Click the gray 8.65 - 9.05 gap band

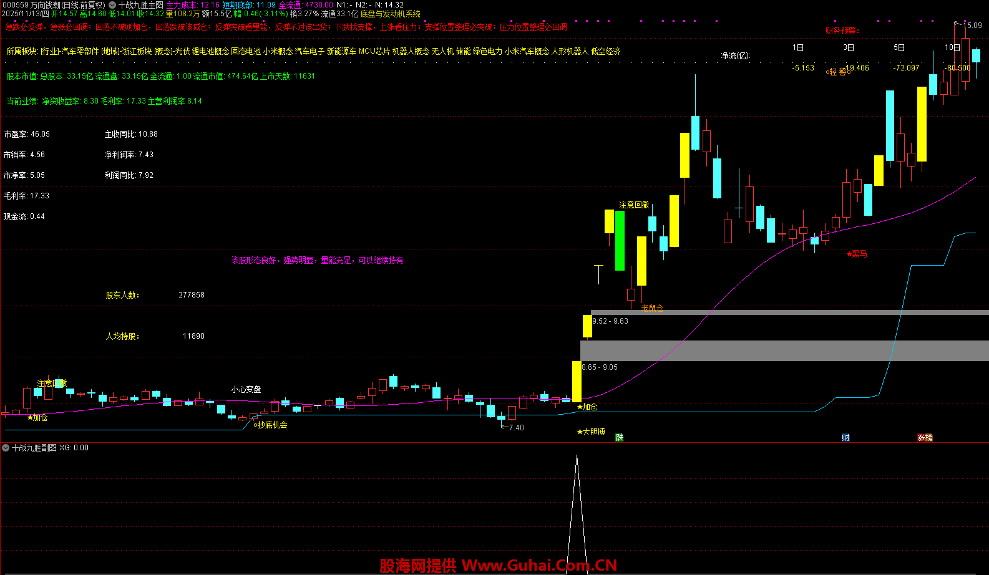point(780,350)
